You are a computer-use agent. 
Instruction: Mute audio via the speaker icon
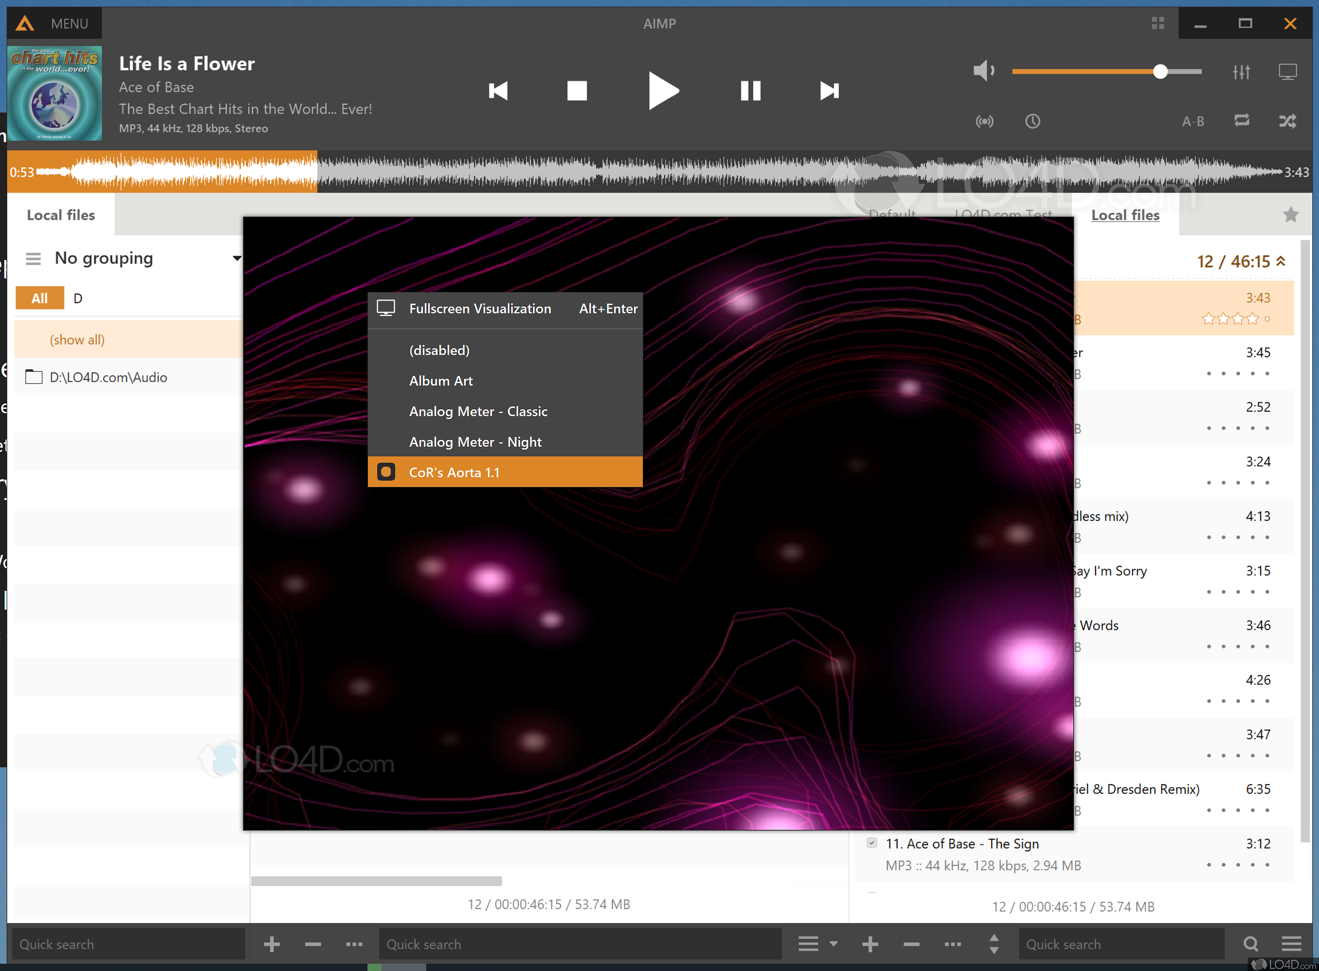(x=984, y=71)
